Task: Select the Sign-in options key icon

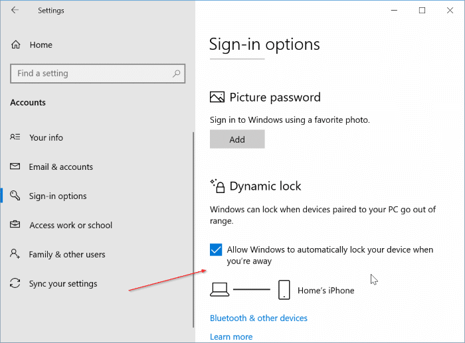Action: pos(15,196)
